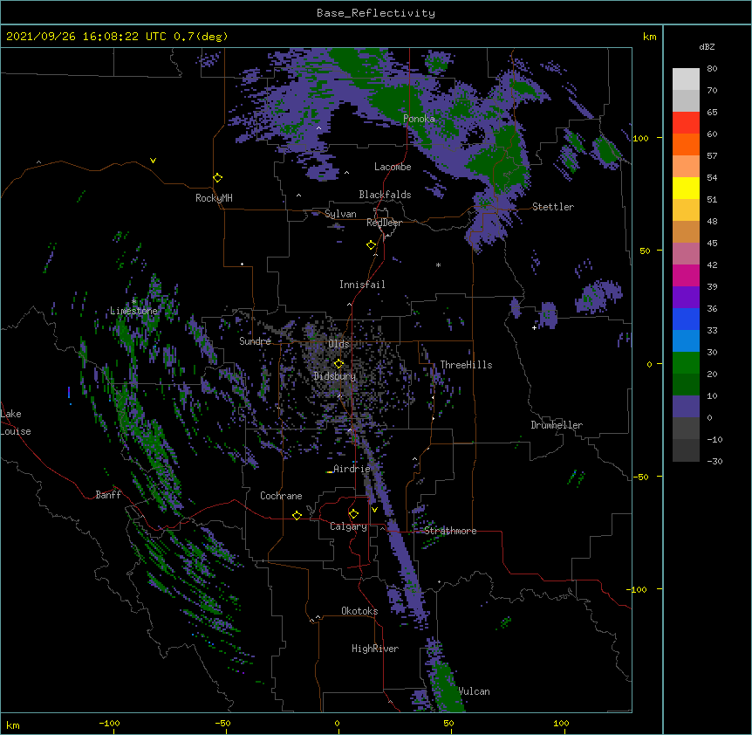Image resolution: width=752 pixels, height=735 pixels.
Task: Click the Strathmore label
Action: [x=450, y=531]
